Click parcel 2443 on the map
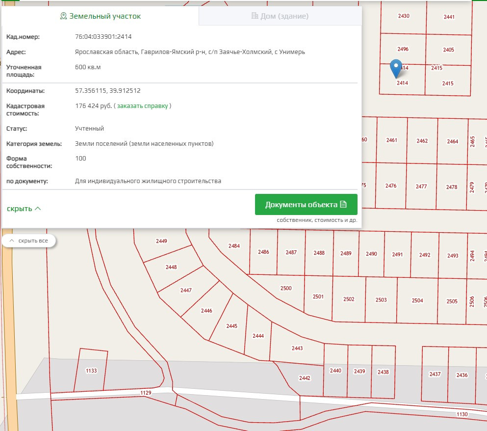 [297, 349]
